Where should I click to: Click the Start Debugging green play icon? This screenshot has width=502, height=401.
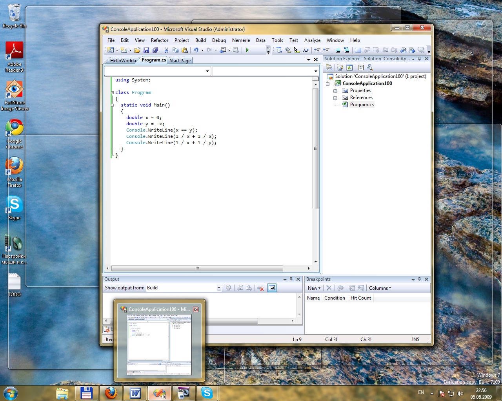tap(247, 50)
